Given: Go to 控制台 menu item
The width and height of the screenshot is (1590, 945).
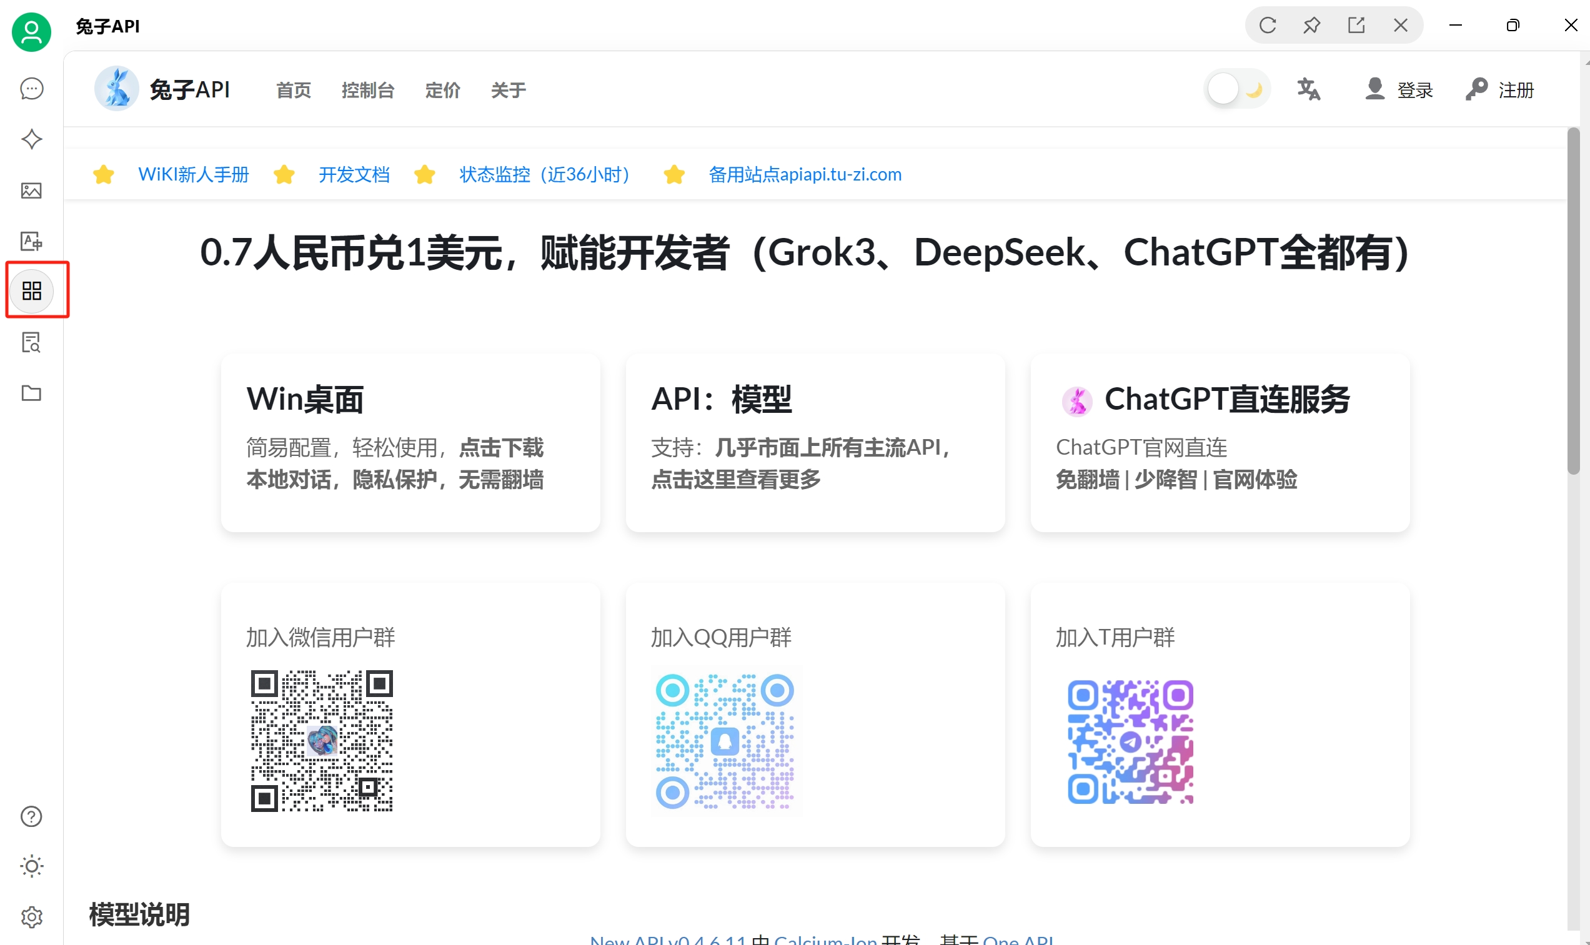Looking at the screenshot, I should point(367,91).
